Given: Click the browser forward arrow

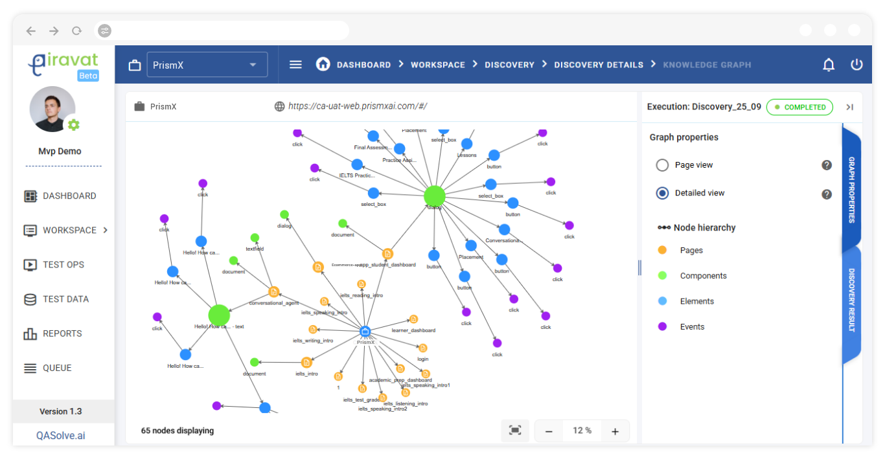Looking at the screenshot, I should [54, 30].
